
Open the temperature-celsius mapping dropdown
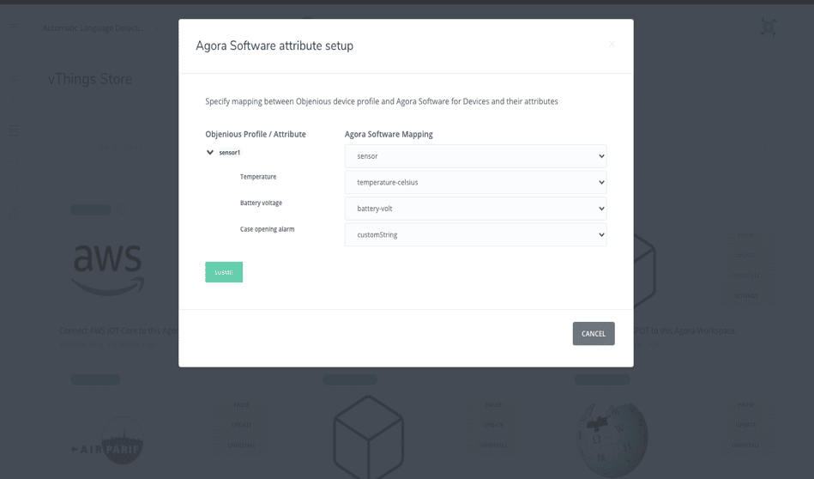click(475, 182)
